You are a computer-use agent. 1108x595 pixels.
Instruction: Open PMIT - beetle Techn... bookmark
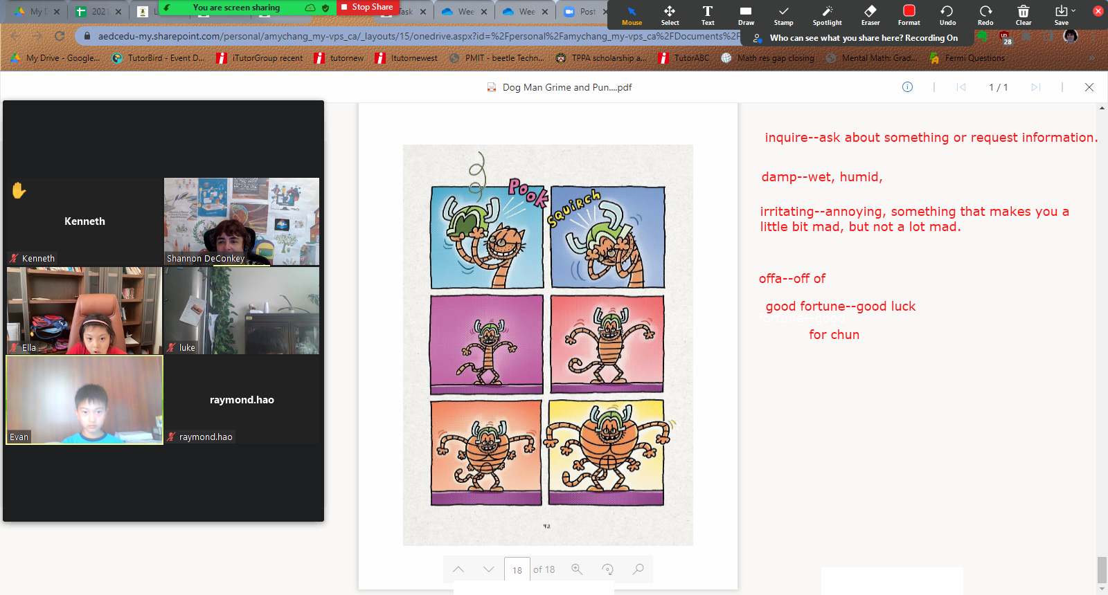tap(497, 58)
